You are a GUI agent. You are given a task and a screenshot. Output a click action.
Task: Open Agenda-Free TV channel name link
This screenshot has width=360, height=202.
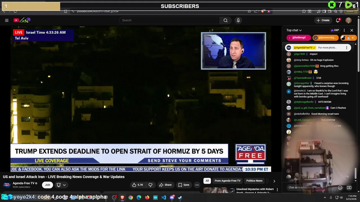point(23,183)
